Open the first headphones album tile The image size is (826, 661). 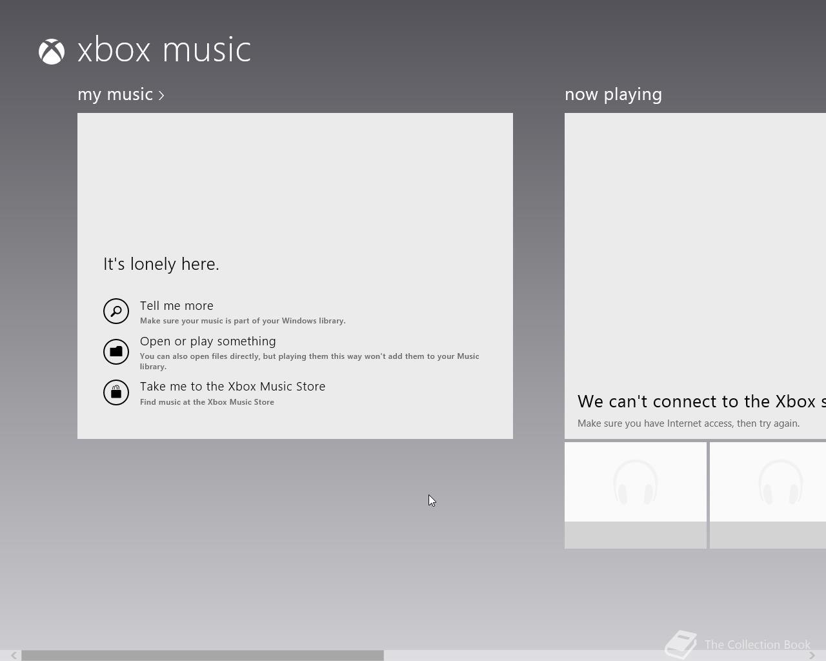[636, 495]
